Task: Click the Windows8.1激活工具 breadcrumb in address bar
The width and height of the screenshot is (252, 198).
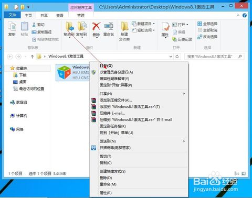Action: tap(66, 57)
